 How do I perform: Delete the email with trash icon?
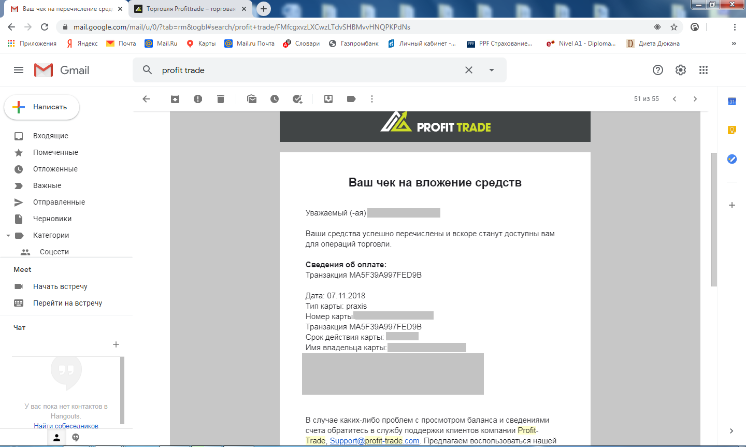[x=221, y=99]
